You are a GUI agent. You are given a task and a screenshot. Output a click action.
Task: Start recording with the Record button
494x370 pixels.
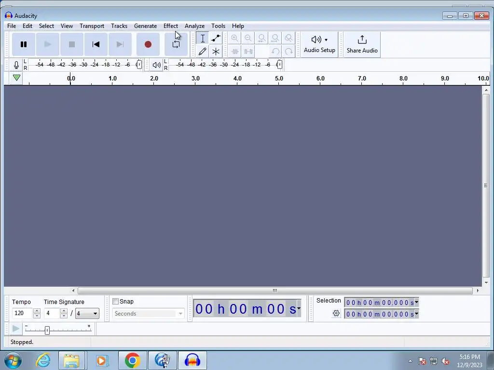click(x=148, y=44)
